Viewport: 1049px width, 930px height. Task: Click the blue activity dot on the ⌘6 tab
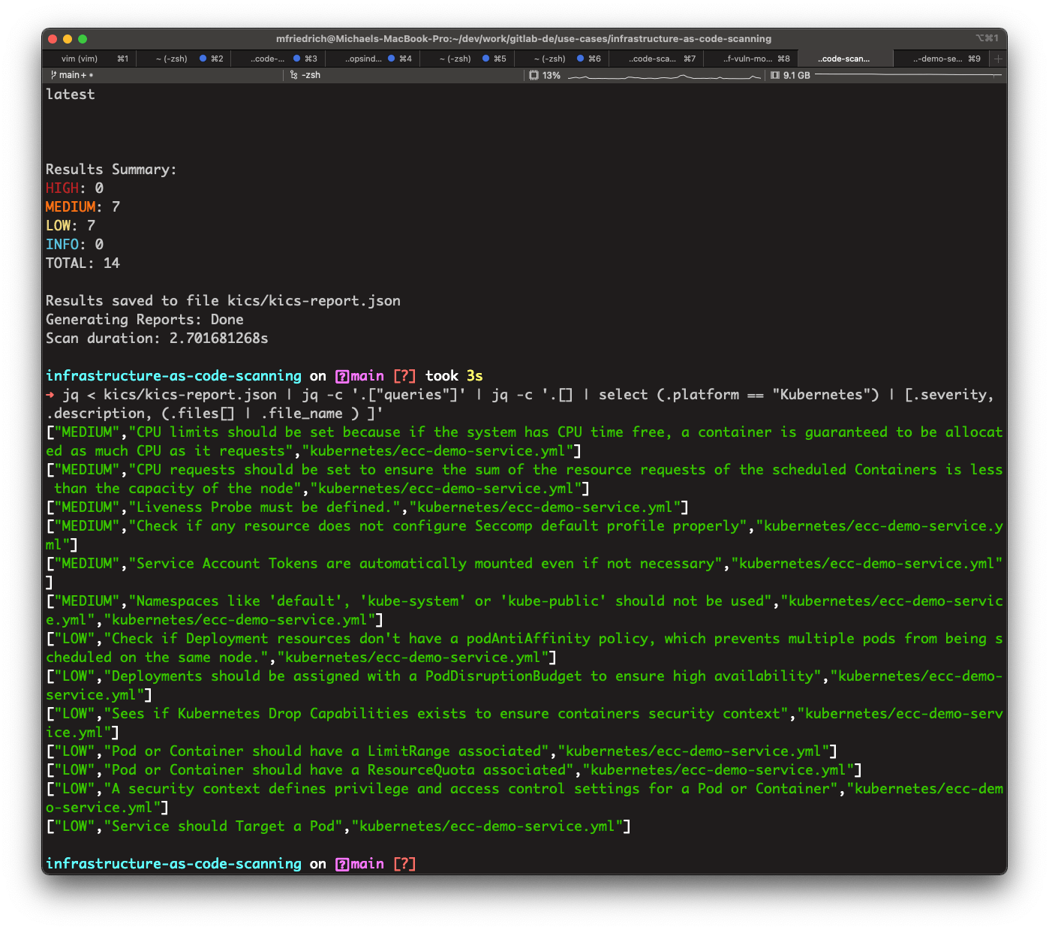tap(579, 58)
